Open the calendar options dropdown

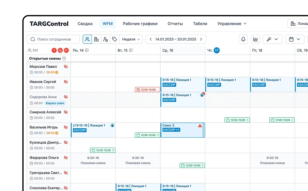coord(295,39)
